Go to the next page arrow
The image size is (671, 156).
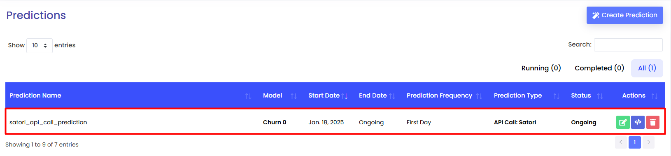tap(648, 142)
